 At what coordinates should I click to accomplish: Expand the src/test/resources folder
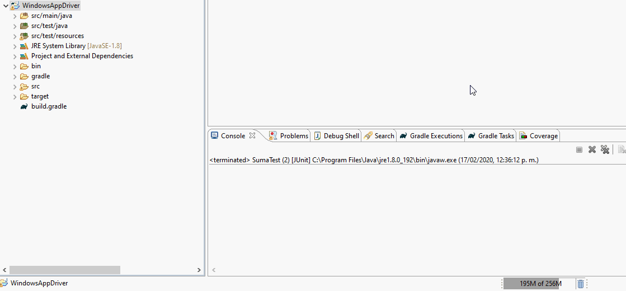pos(15,36)
